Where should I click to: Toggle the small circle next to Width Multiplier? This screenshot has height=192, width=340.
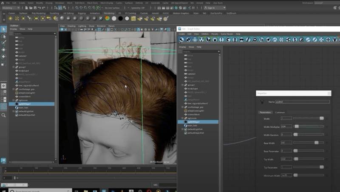tap(327, 127)
